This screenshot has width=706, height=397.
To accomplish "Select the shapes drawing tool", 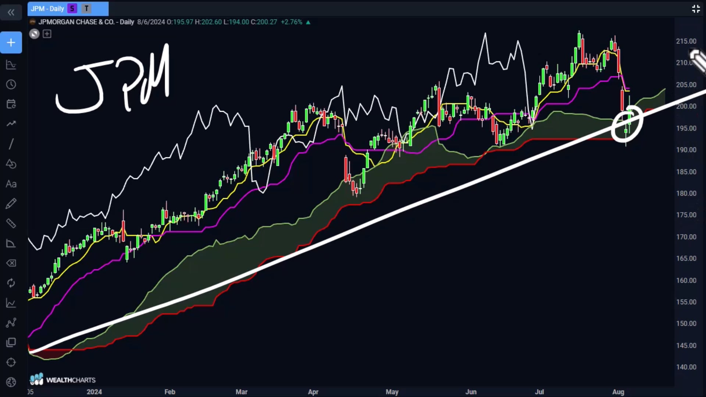I will tap(11, 164).
